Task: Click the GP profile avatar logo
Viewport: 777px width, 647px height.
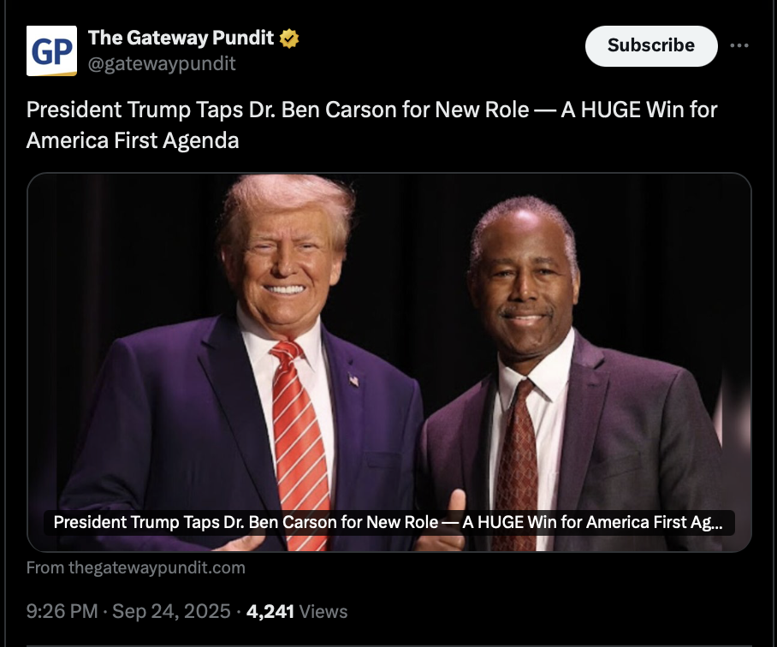Action: (51, 50)
